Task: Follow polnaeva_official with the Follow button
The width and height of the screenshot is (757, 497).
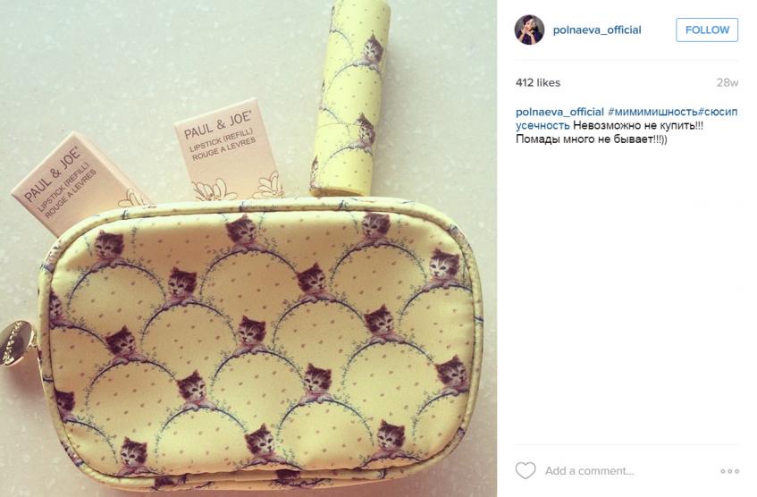Action: coord(707,30)
